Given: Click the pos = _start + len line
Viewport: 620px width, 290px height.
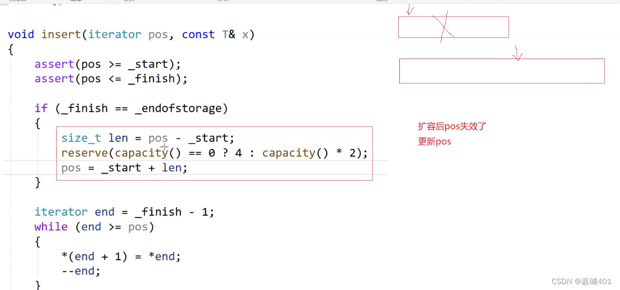Looking at the screenshot, I should pos(124,168).
